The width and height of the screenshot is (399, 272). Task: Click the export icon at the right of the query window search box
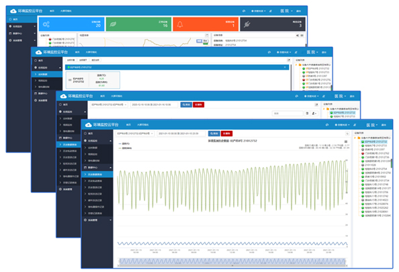[314, 114]
